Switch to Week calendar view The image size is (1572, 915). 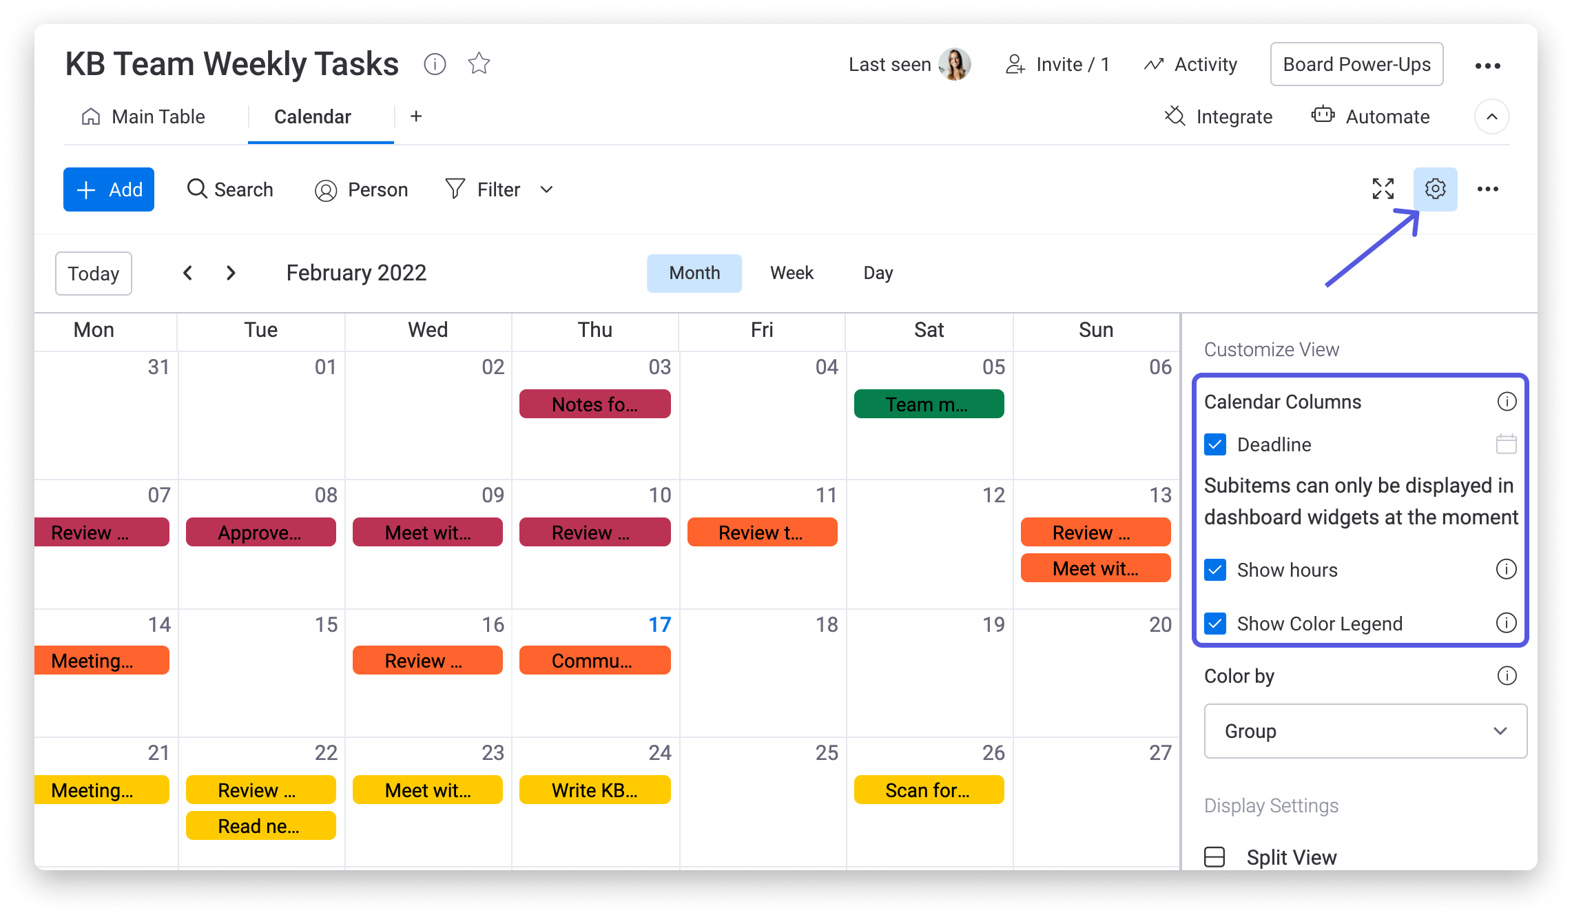click(792, 272)
